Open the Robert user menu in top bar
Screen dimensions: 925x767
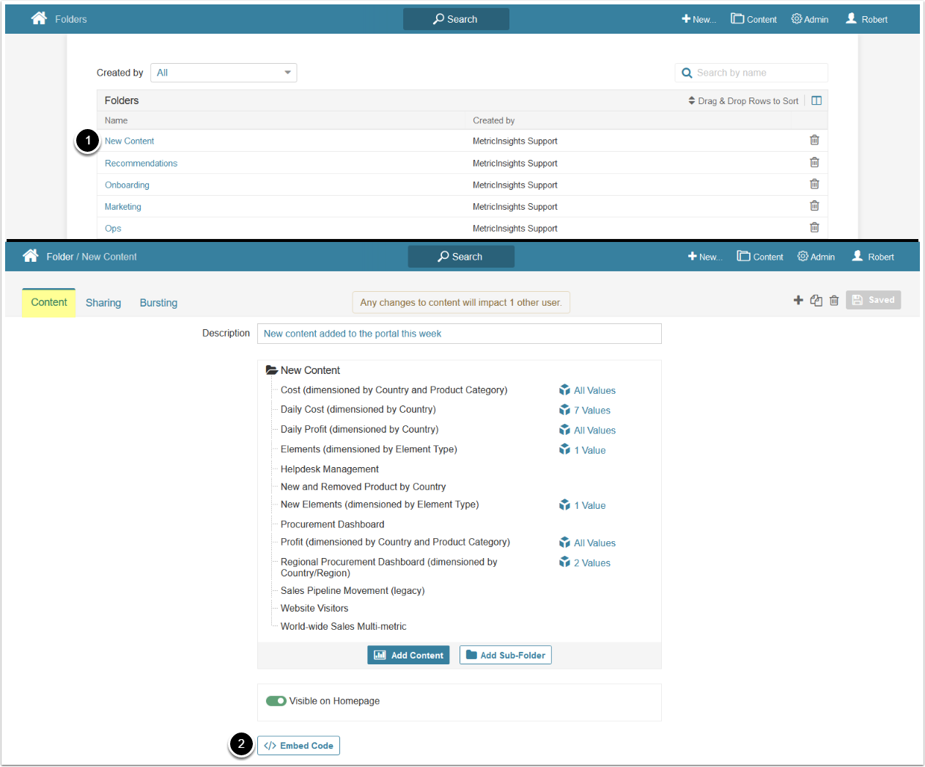866,19
